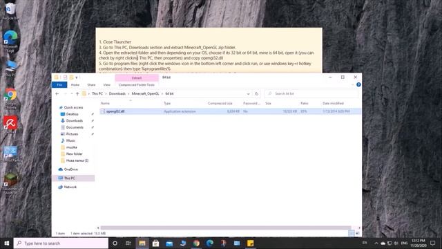Switch to details view layout icon
Viewport: 442px width, 249px height.
(352, 233)
